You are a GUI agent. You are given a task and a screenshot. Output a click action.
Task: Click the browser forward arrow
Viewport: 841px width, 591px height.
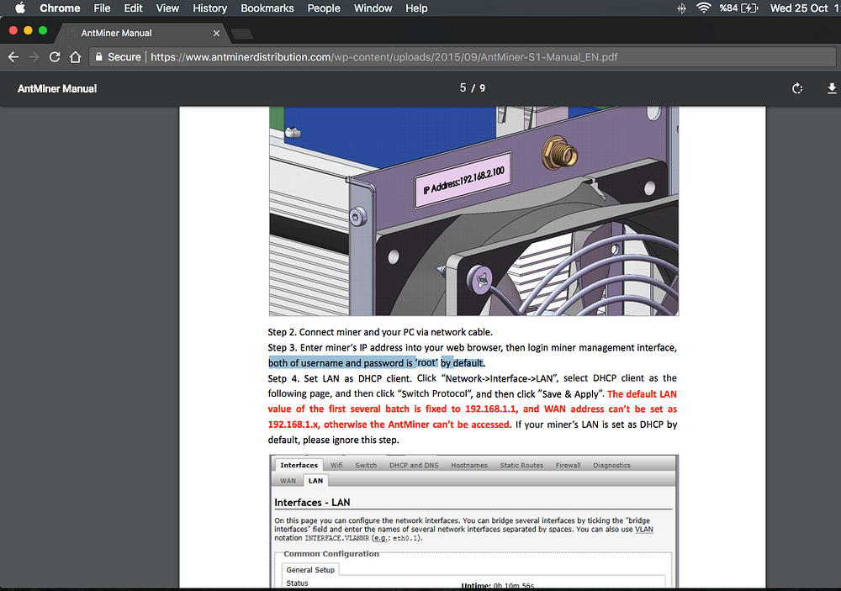pyautogui.click(x=34, y=57)
